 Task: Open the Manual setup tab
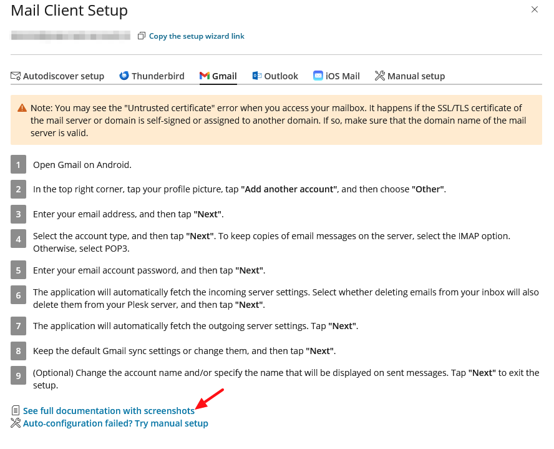point(410,76)
